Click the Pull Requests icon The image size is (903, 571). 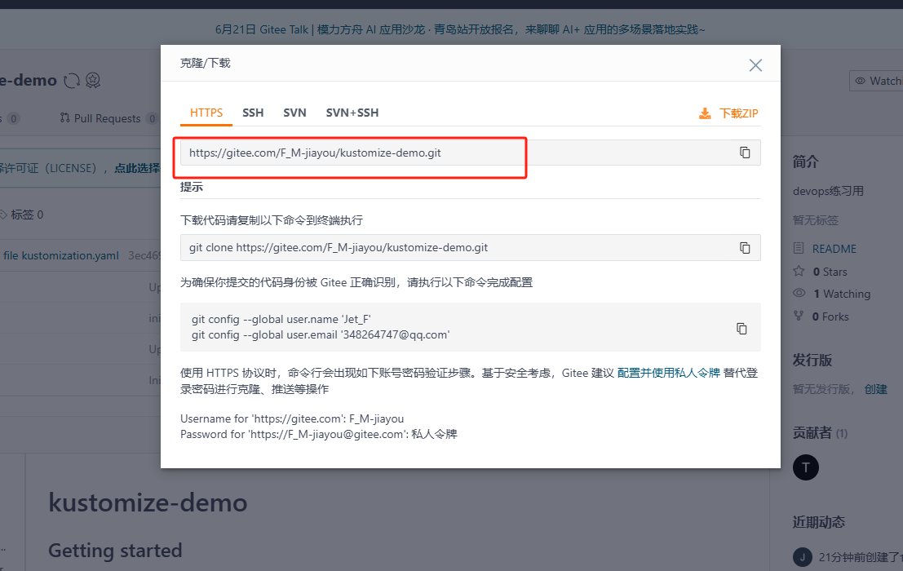click(64, 117)
